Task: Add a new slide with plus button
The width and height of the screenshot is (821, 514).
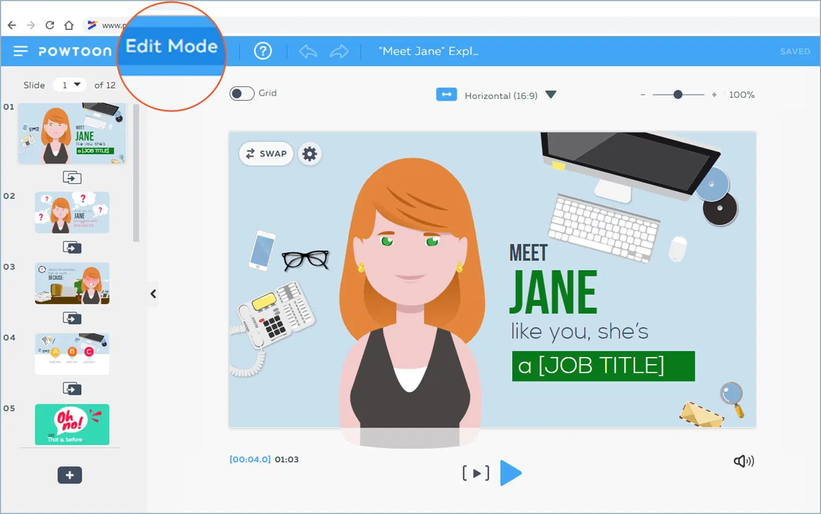Action: (70, 475)
